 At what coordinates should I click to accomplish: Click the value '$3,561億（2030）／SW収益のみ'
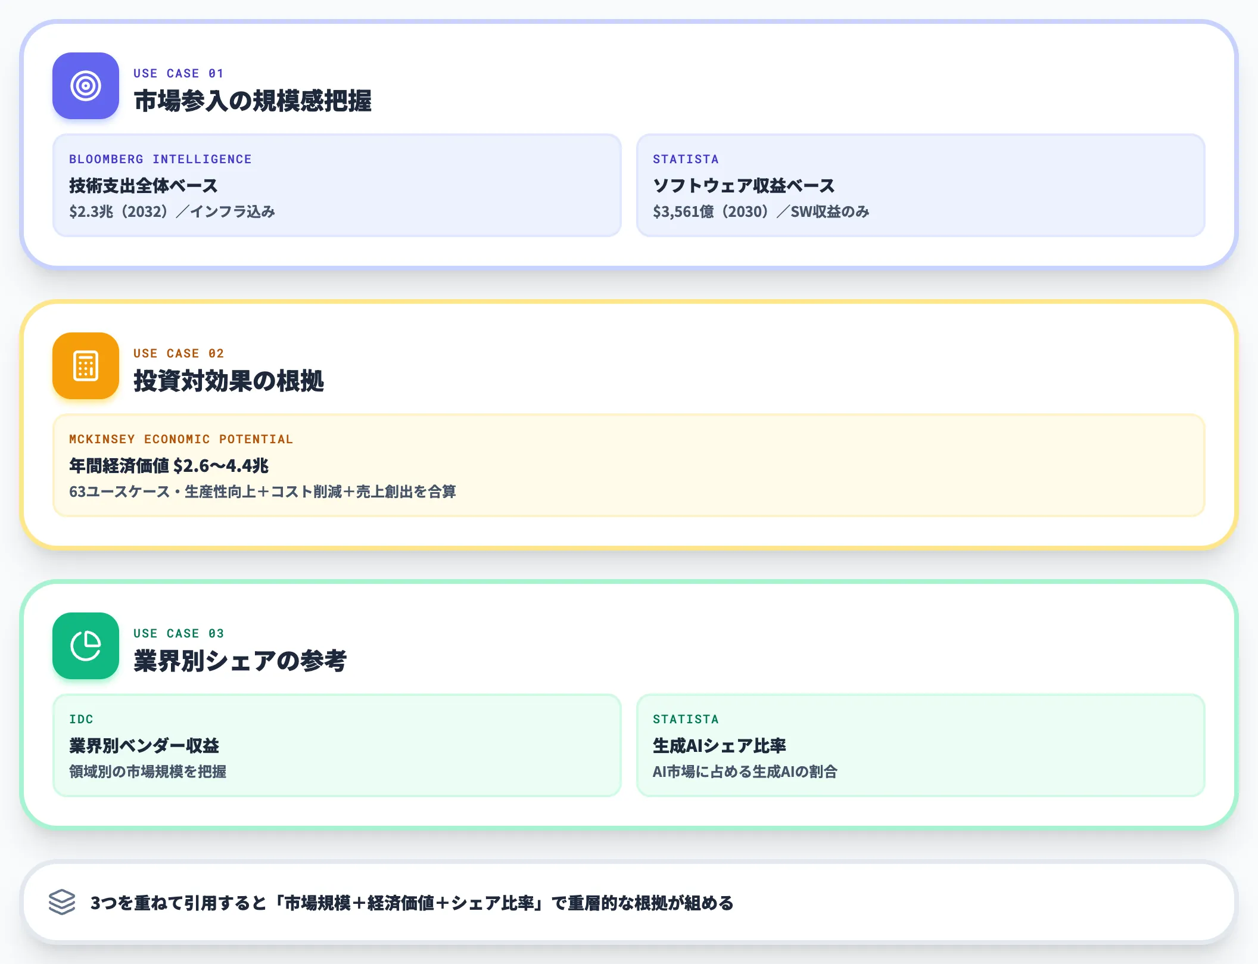point(761,212)
